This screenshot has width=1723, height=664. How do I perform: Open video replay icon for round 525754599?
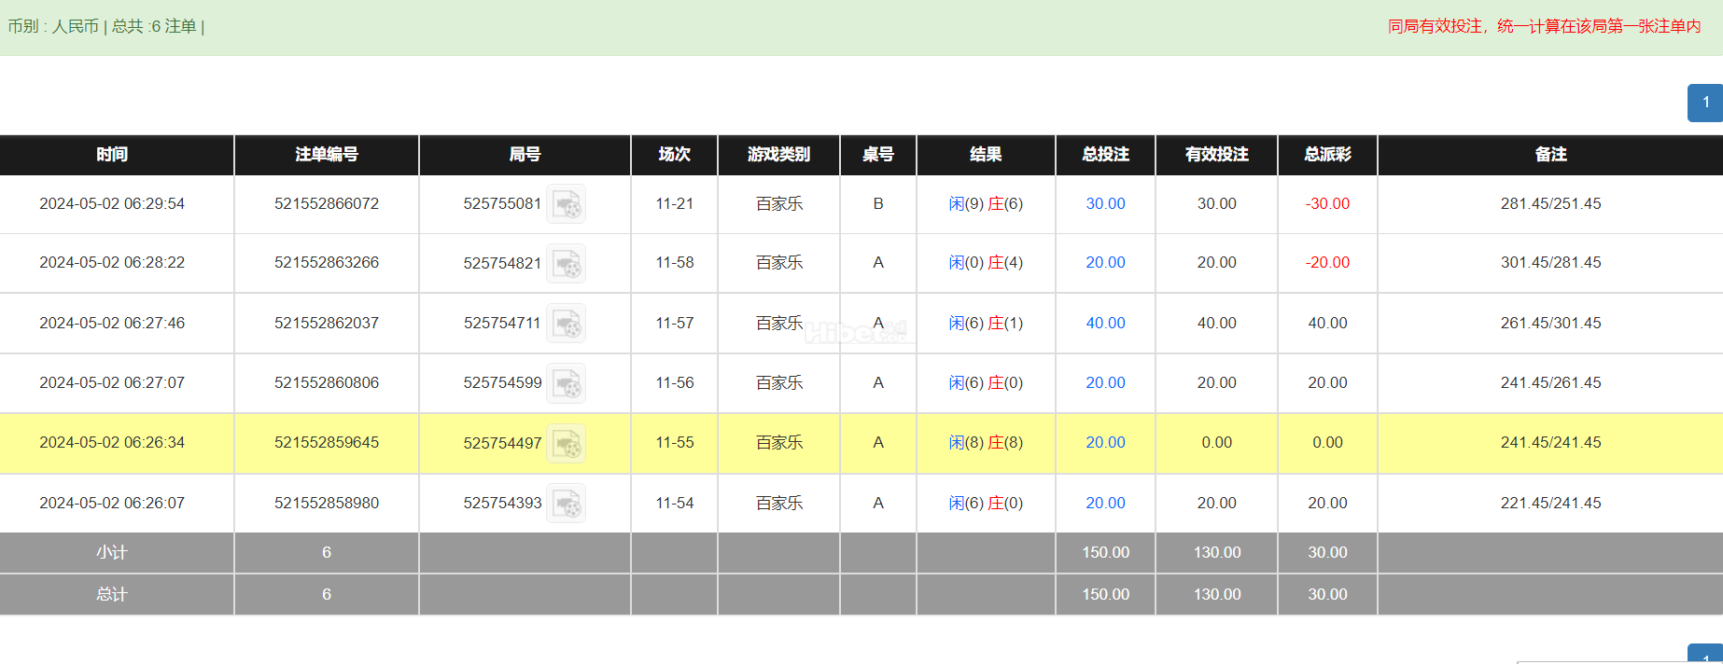coord(567,382)
